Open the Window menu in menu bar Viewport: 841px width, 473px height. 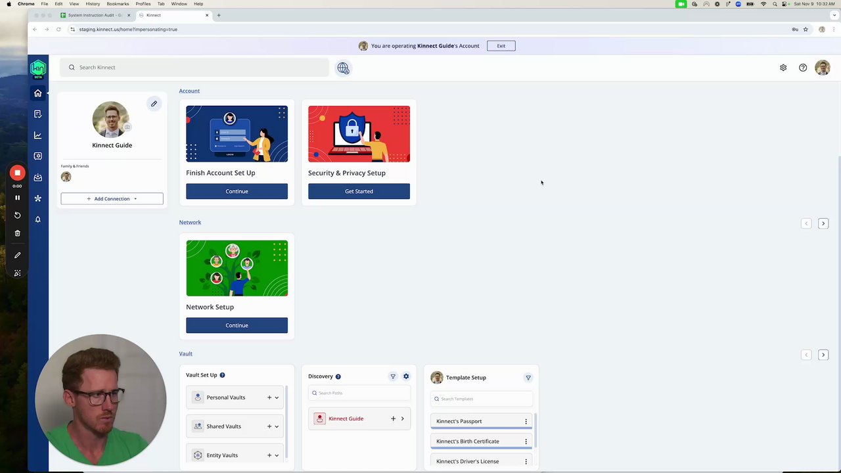(x=179, y=4)
